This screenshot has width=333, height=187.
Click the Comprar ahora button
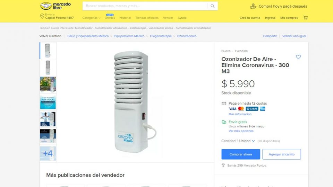(x=241, y=154)
